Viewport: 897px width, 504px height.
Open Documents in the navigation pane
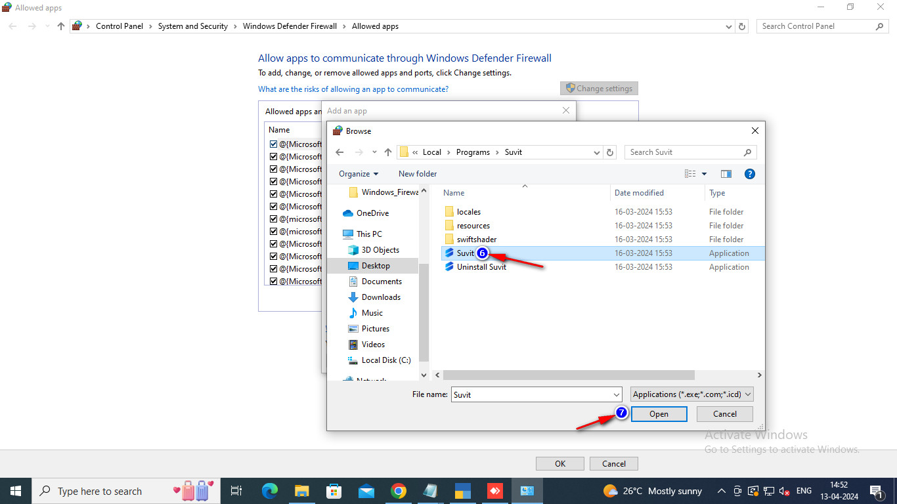[x=382, y=282]
